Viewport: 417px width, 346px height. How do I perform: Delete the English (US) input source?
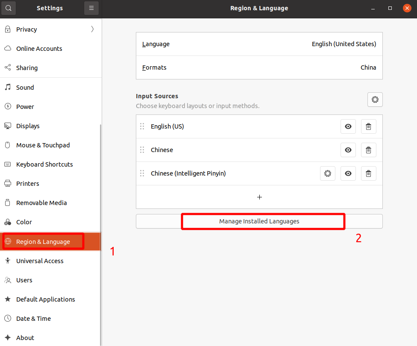pyautogui.click(x=368, y=126)
